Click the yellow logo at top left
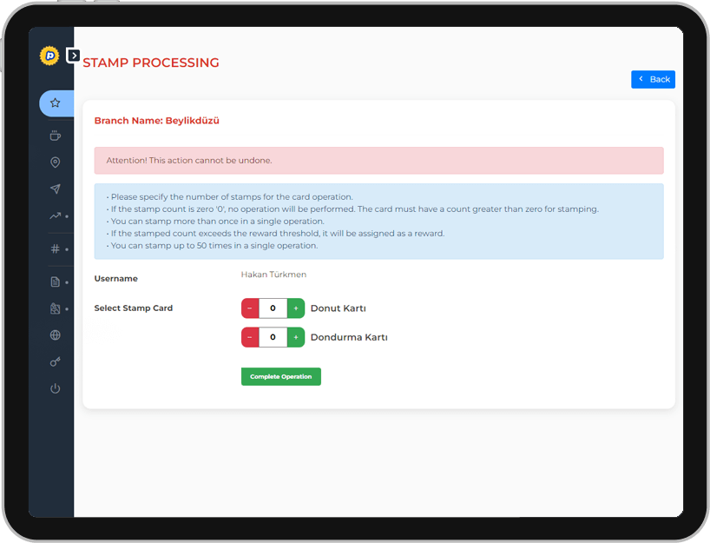This screenshot has width=710, height=543. click(49, 56)
